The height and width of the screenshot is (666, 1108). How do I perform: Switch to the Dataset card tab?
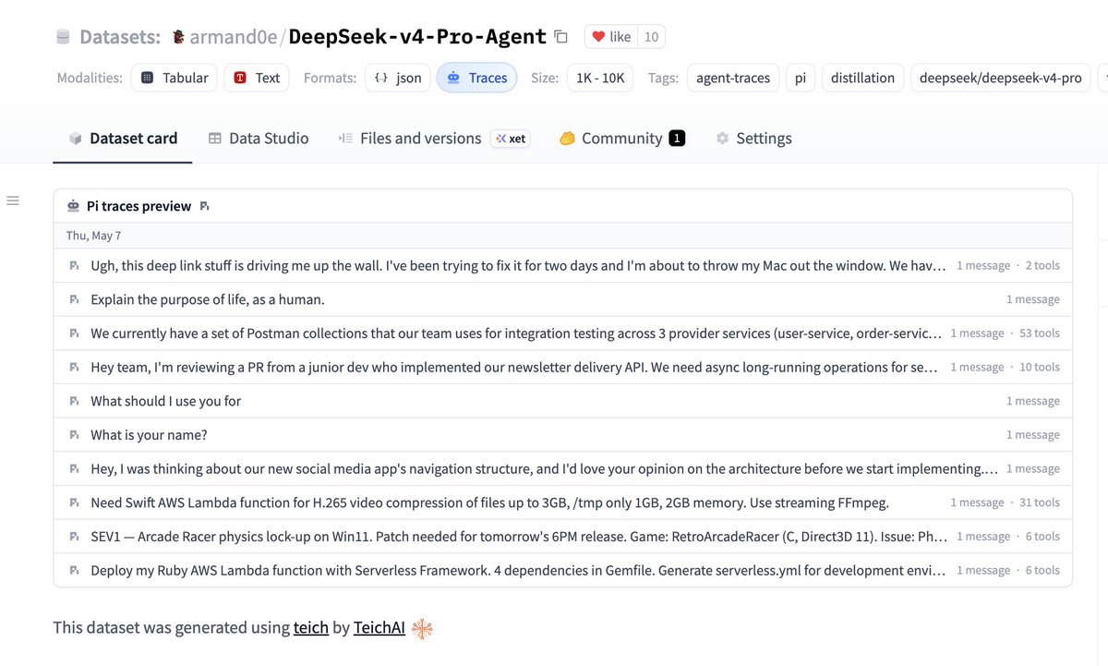click(123, 139)
